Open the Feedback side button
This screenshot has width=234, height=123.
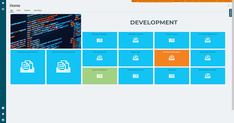click(230, 13)
